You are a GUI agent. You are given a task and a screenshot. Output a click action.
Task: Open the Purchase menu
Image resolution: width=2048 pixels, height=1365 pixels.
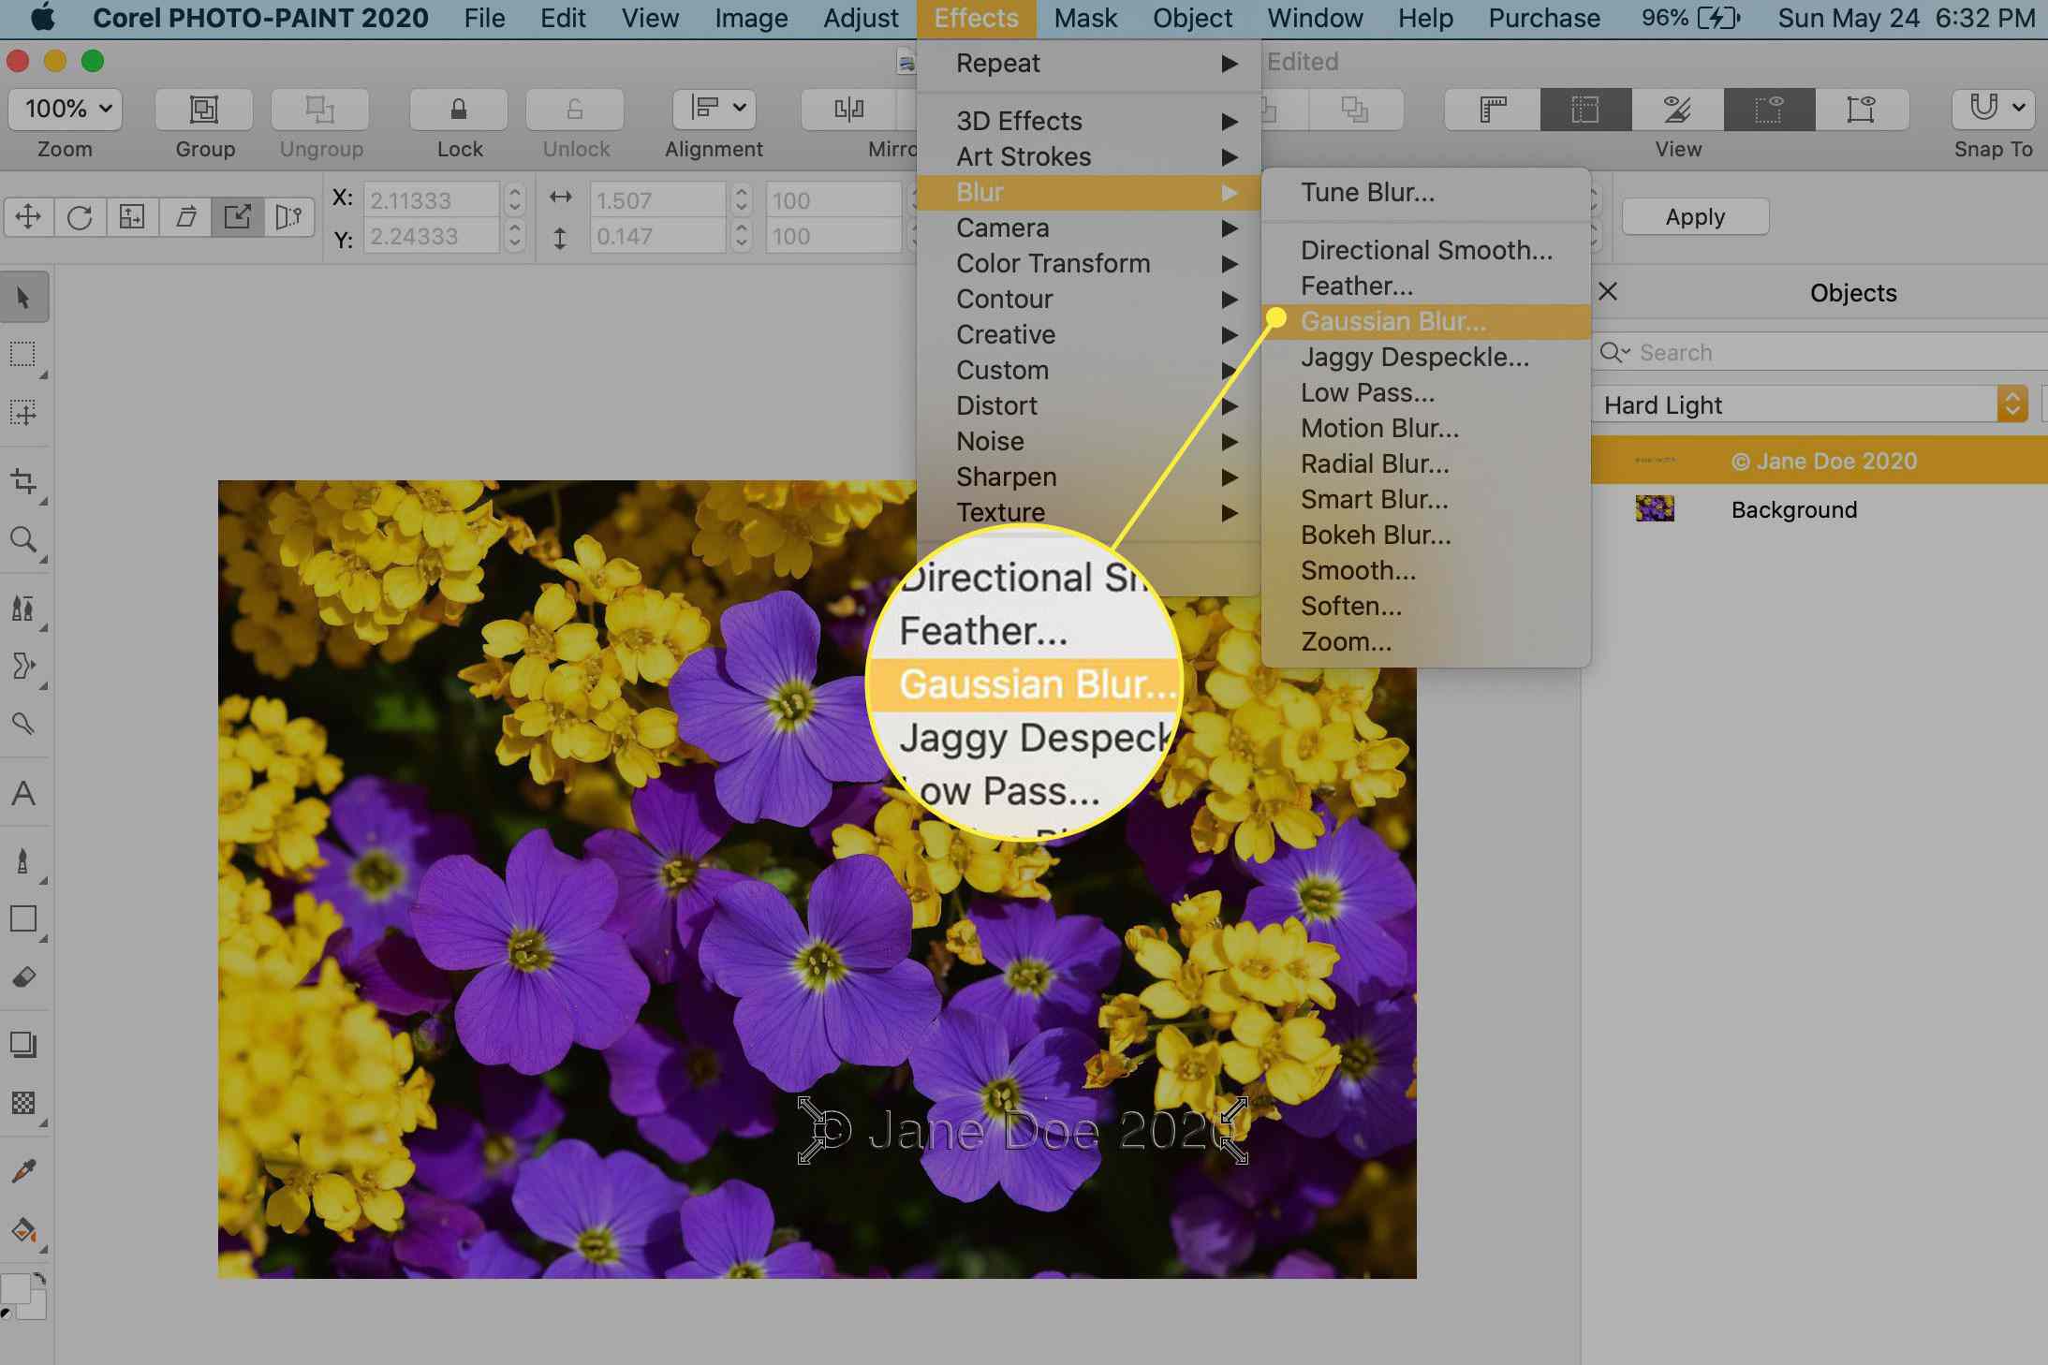(1544, 18)
